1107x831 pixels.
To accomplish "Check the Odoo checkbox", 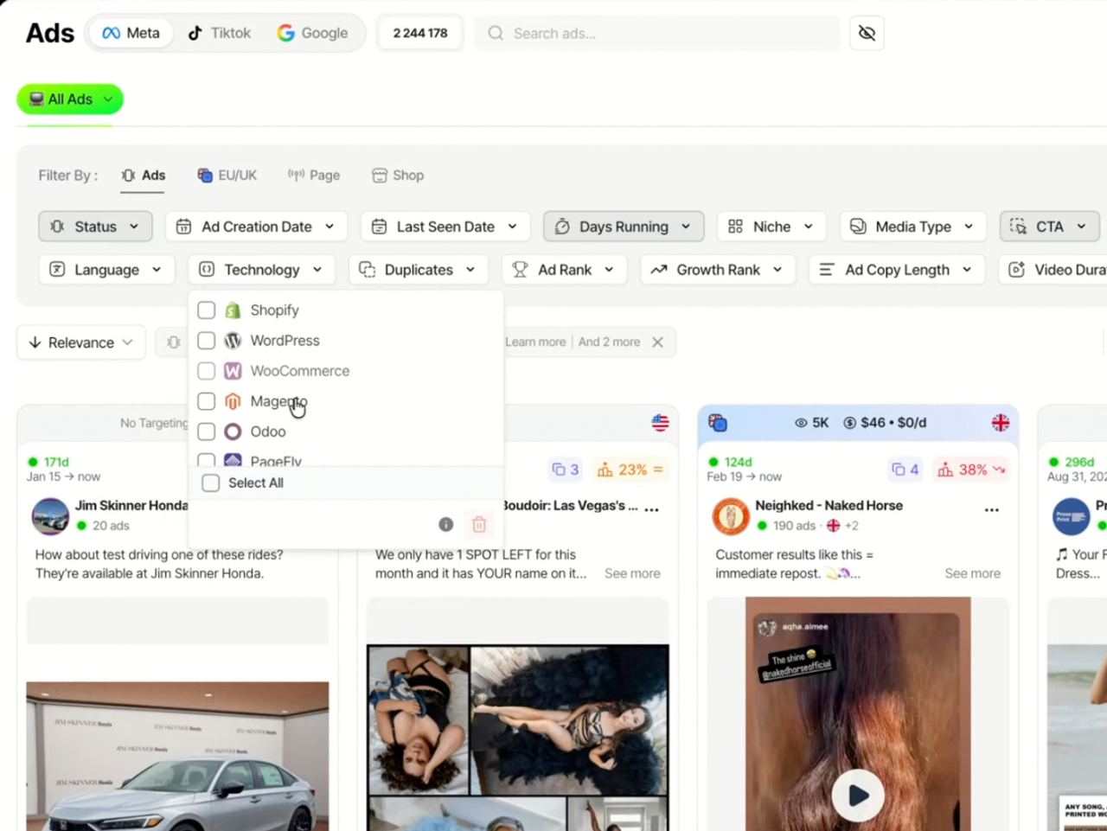I will click(x=206, y=431).
